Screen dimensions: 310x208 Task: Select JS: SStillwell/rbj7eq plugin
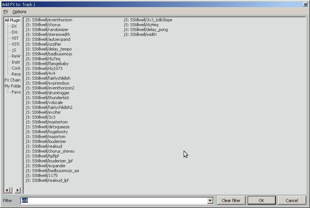[43, 59]
